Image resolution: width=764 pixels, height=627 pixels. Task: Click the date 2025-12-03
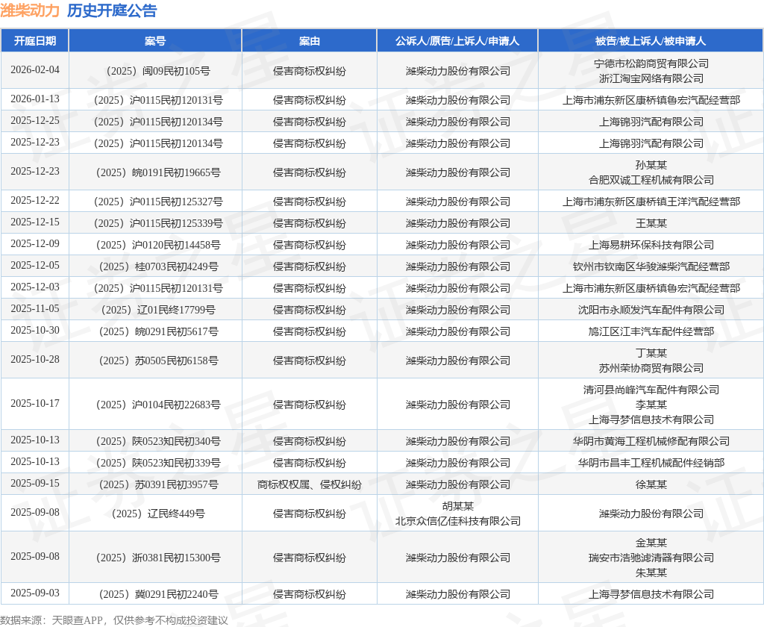coord(35,287)
